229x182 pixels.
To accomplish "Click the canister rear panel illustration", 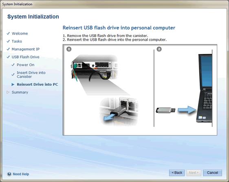I will (x=95, y=68).
